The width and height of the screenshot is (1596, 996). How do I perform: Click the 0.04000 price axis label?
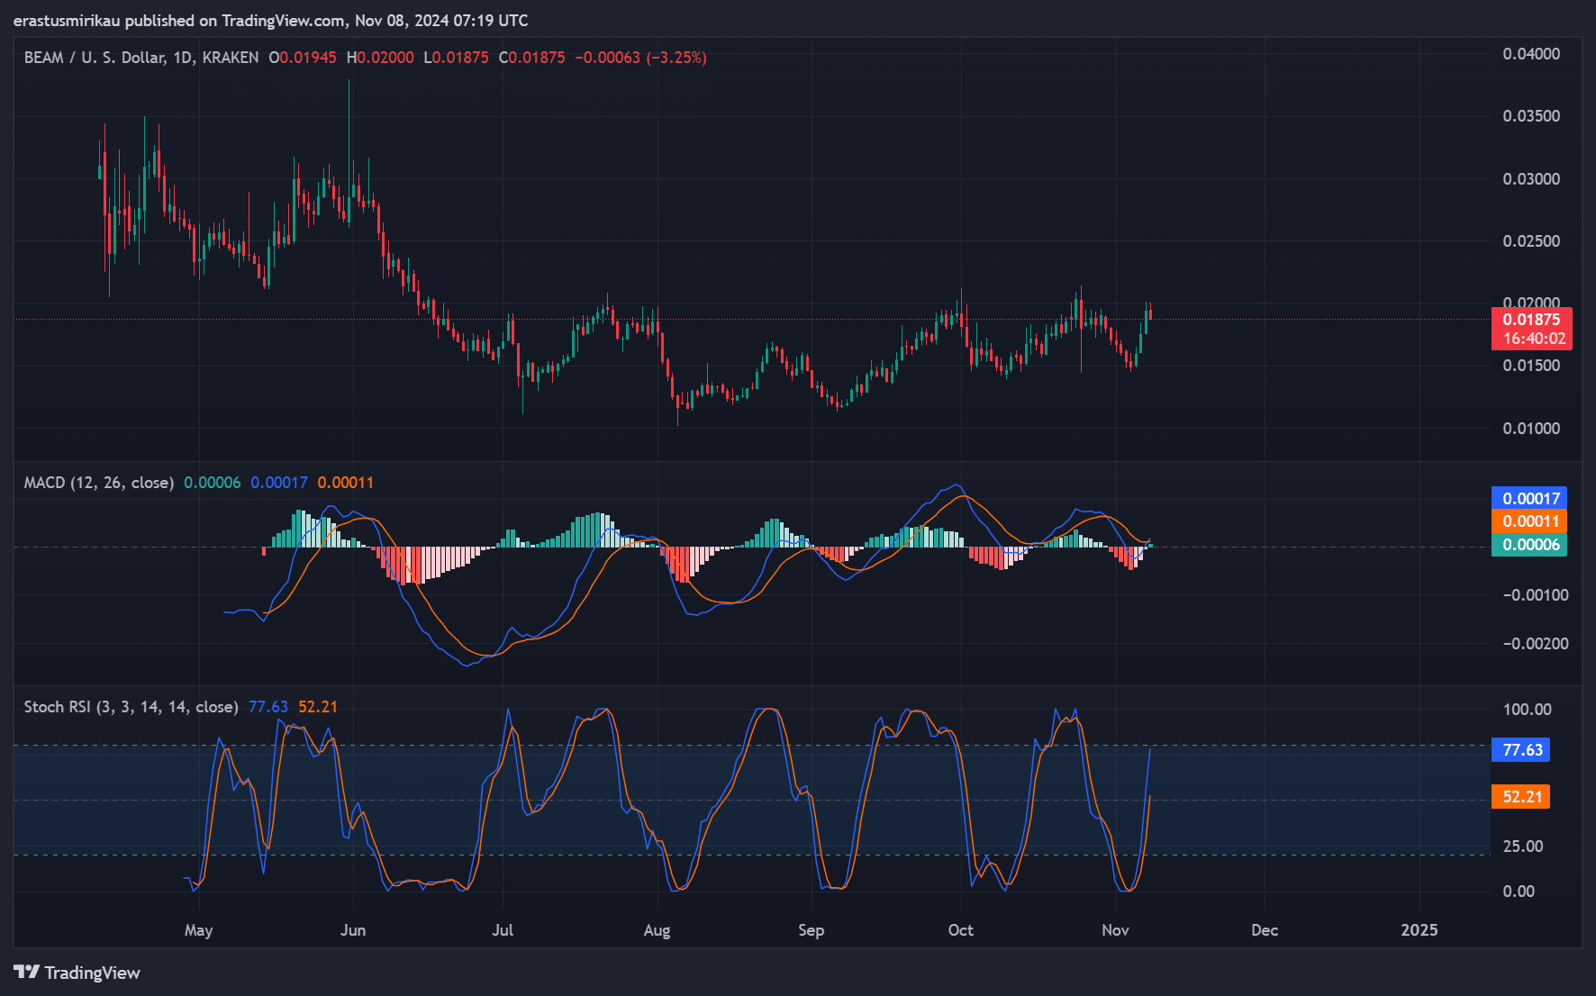click(x=1531, y=54)
